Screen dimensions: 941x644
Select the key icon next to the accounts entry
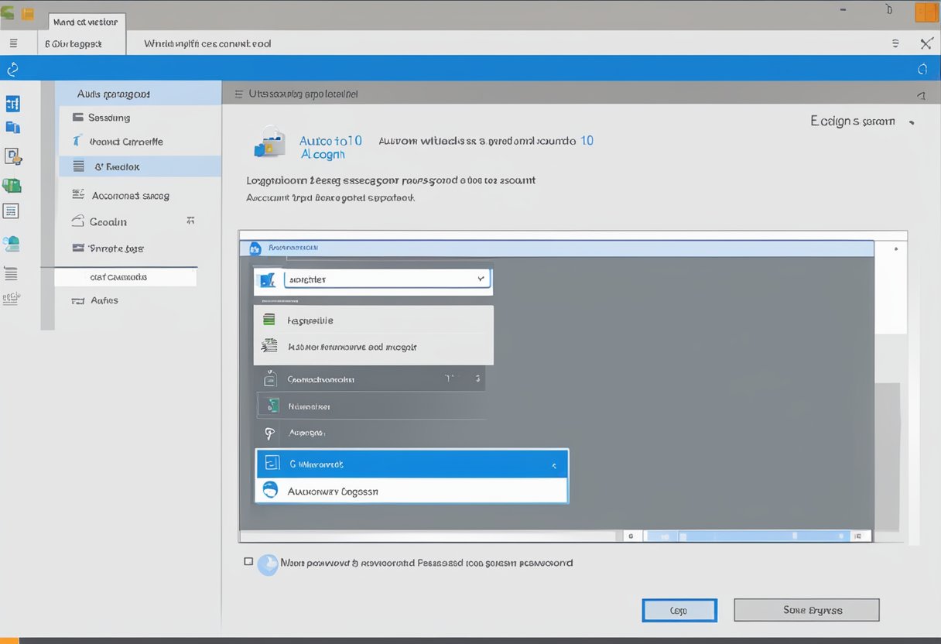tap(269, 433)
